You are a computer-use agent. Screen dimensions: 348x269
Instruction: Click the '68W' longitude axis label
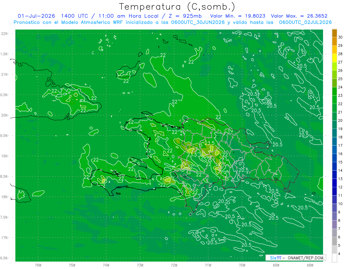coord(310,265)
